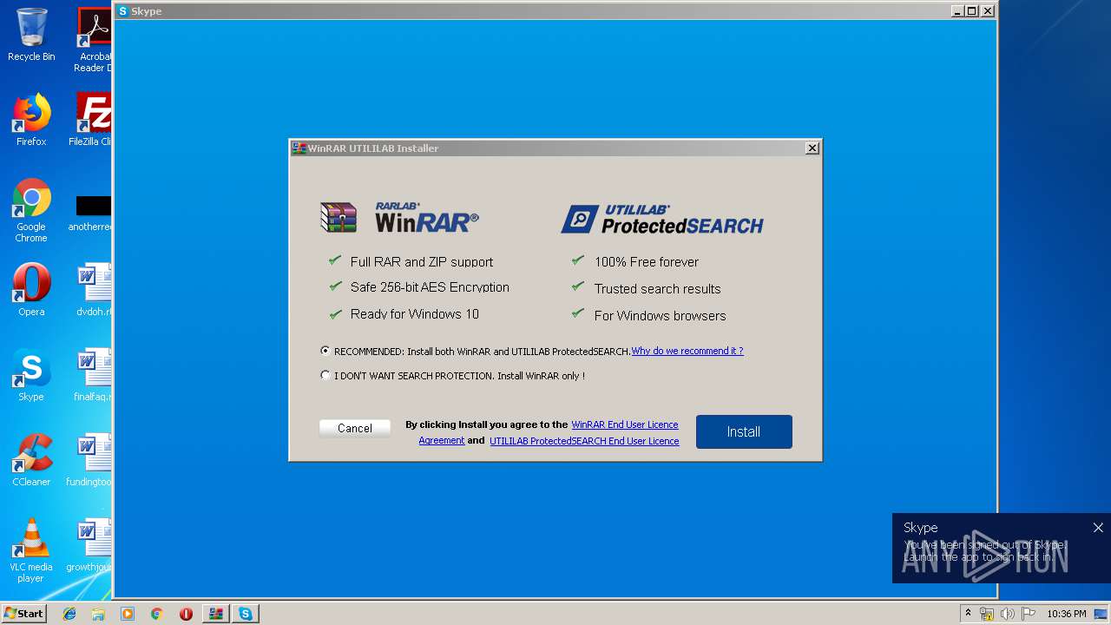Open FileZilla Client desktop shortcut

pos(92,120)
